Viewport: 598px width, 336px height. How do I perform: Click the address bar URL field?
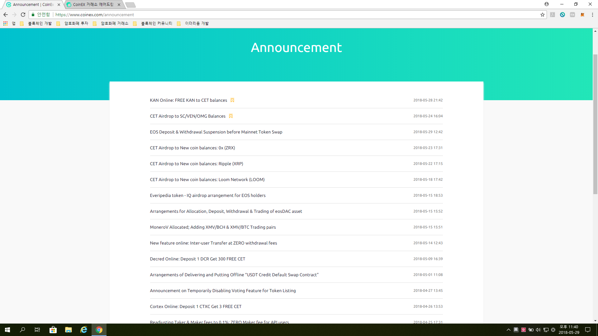click(296, 15)
